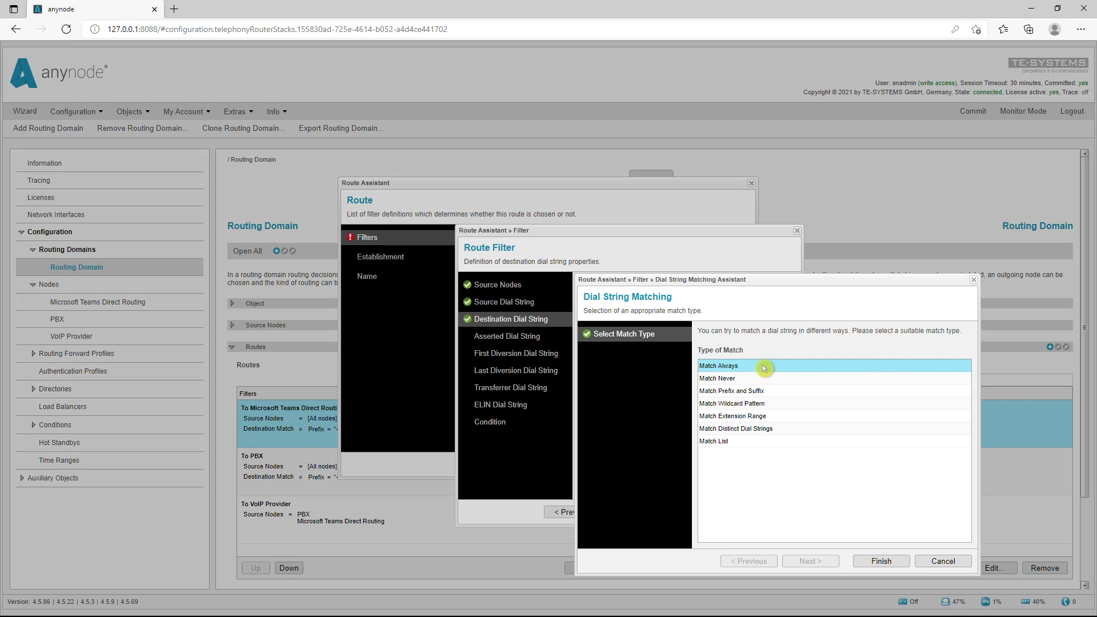
Task: Open the My Account menu
Action: (x=187, y=111)
